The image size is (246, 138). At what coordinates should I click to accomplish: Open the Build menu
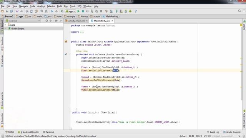[60, 6]
